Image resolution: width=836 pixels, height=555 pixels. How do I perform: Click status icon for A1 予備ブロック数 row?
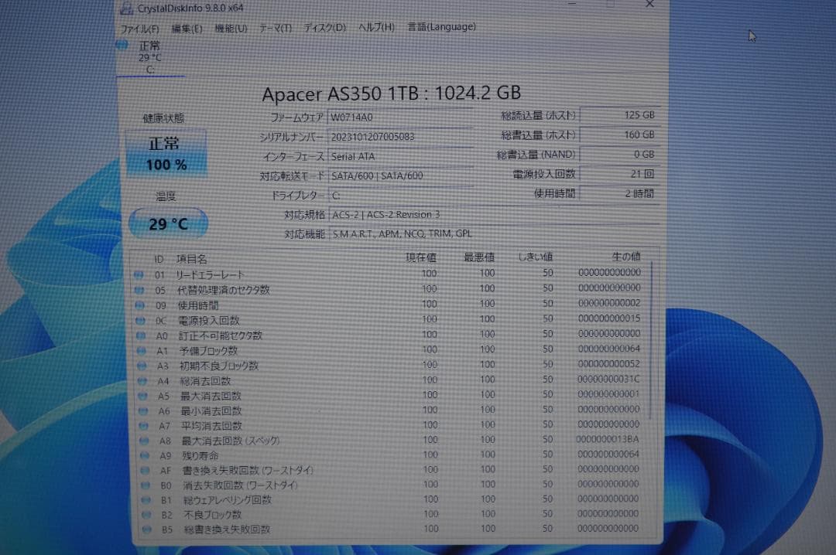coord(142,351)
